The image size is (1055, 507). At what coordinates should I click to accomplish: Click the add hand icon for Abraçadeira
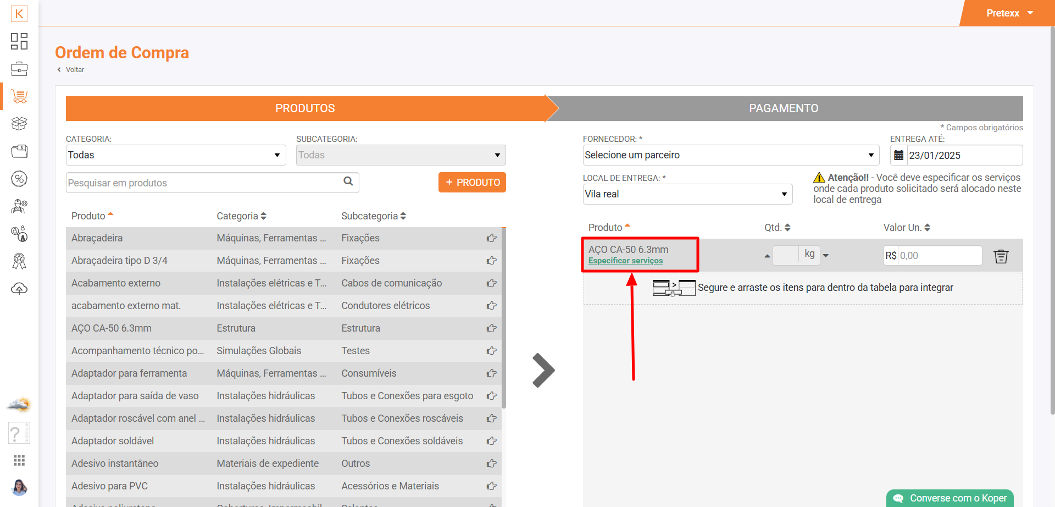tap(491, 238)
